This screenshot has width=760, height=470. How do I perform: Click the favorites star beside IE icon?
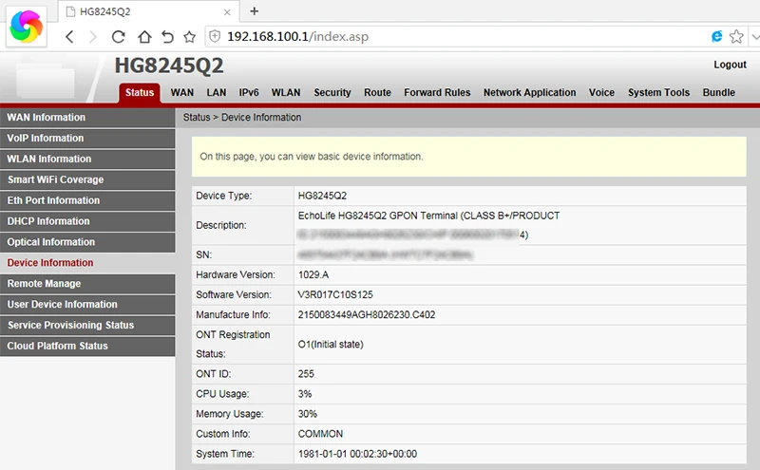736,36
